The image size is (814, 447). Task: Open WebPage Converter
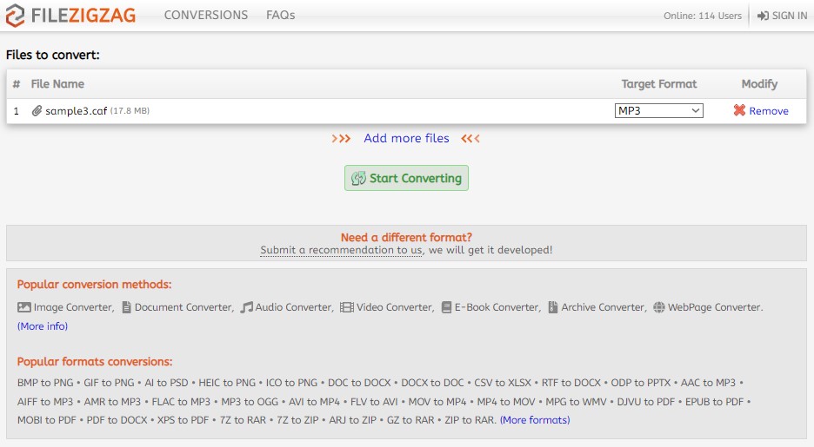click(716, 307)
